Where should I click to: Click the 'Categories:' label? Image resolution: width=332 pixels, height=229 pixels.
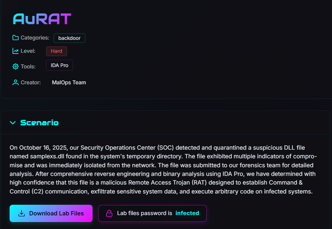tap(35, 38)
